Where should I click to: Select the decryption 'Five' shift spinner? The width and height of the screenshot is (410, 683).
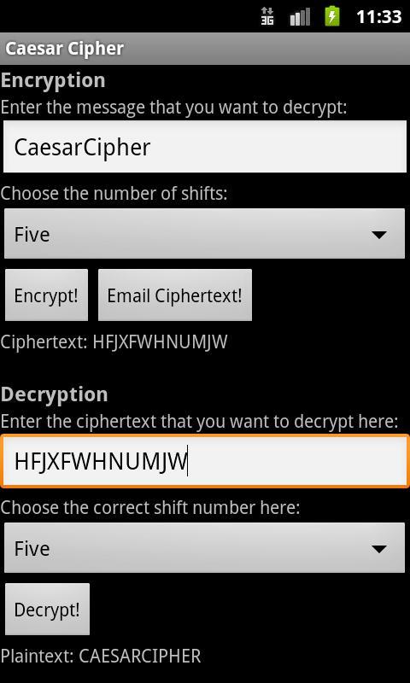click(204, 547)
